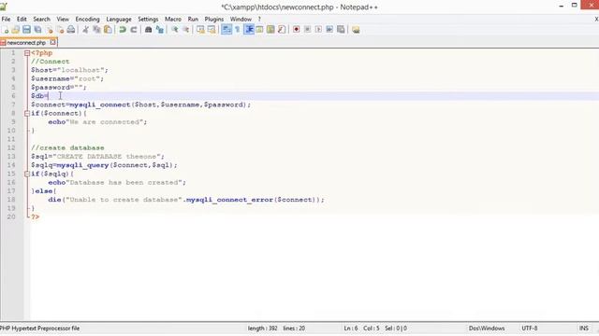
Task: Undo the last edit with the Undo arrow
Action: tap(123, 30)
